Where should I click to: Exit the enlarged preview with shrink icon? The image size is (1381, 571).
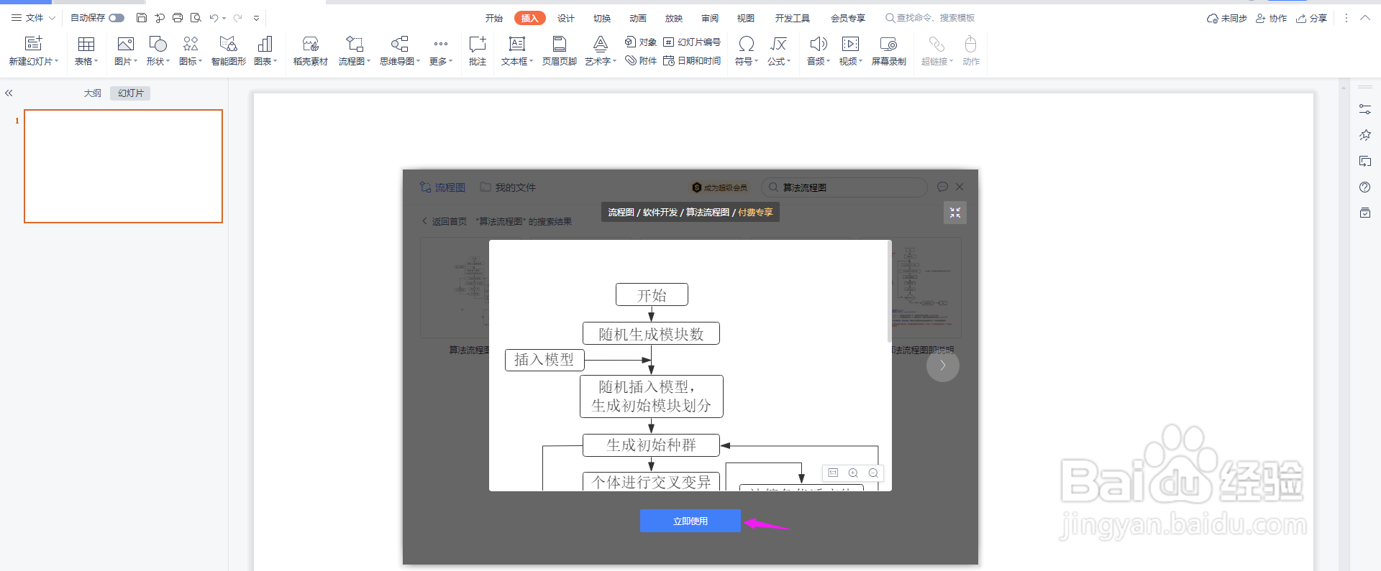(x=955, y=213)
